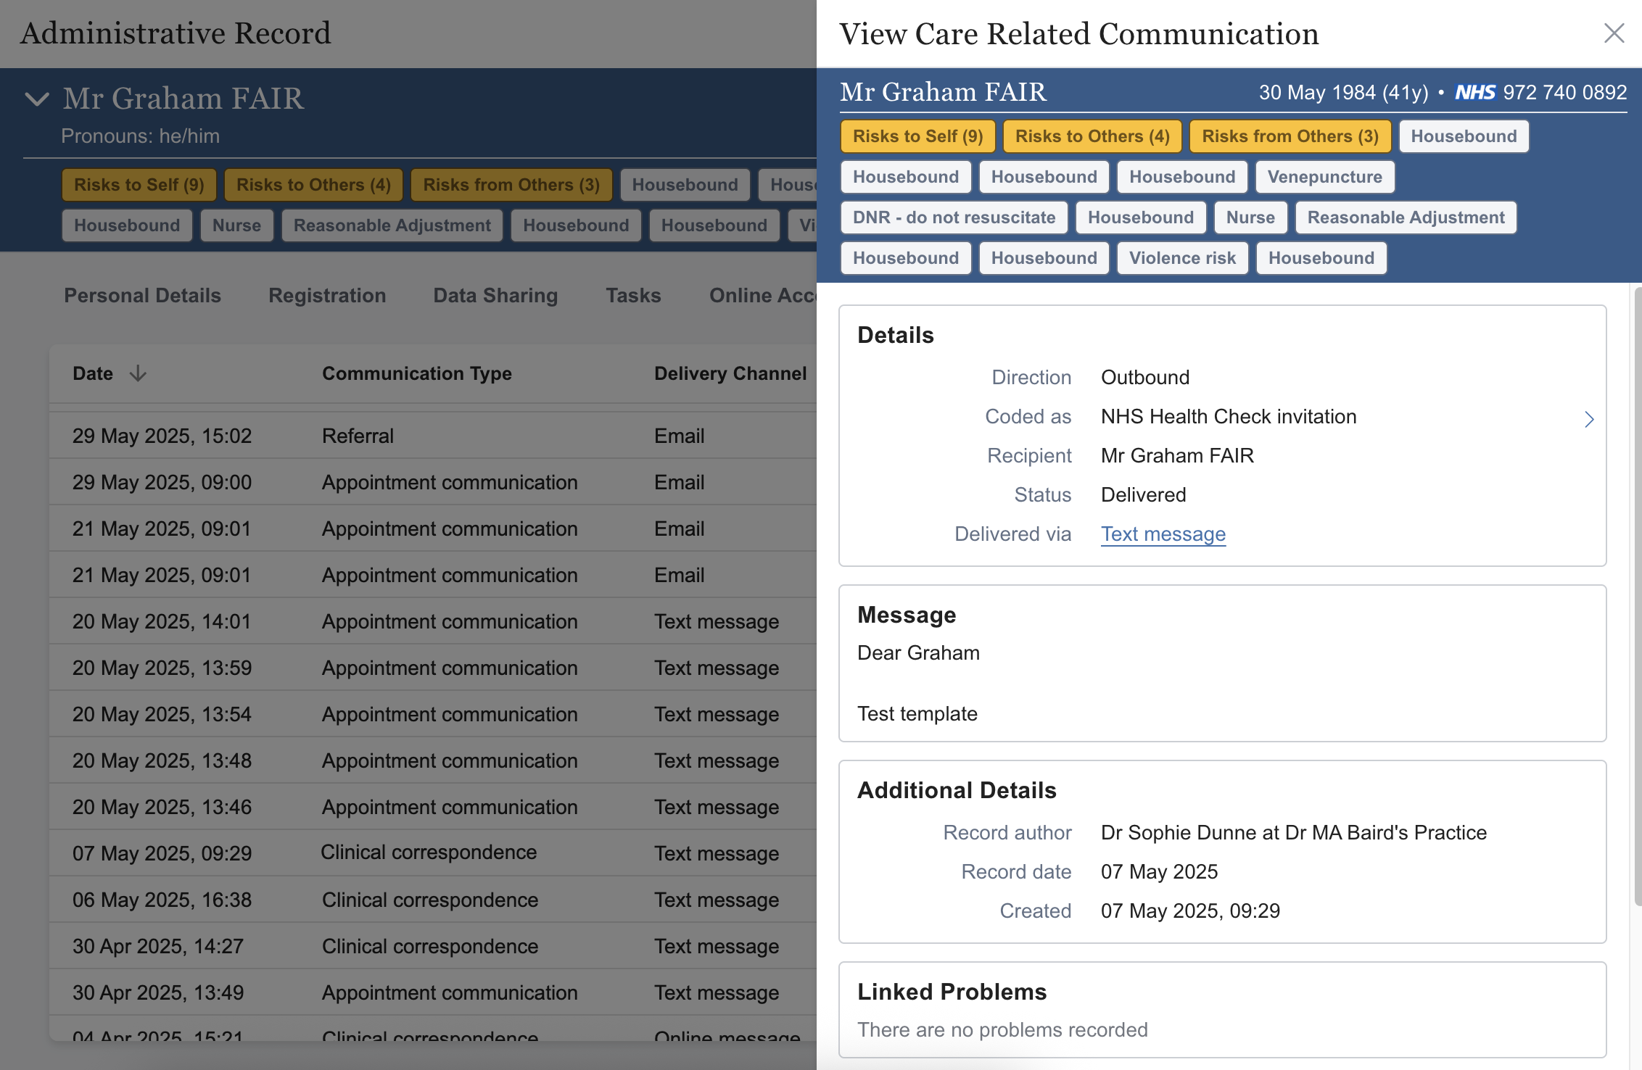Click the Reasonable Adjustment tag in panel
The image size is (1642, 1070).
pyautogui.click(x=1405, y=217)
